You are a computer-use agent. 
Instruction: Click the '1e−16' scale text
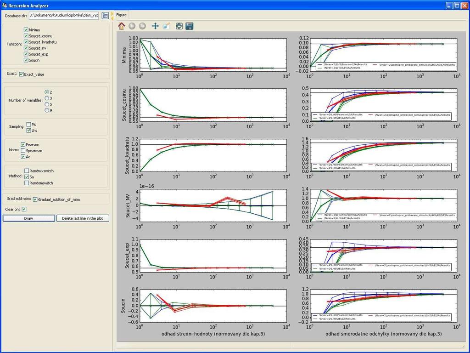(147, 186)
